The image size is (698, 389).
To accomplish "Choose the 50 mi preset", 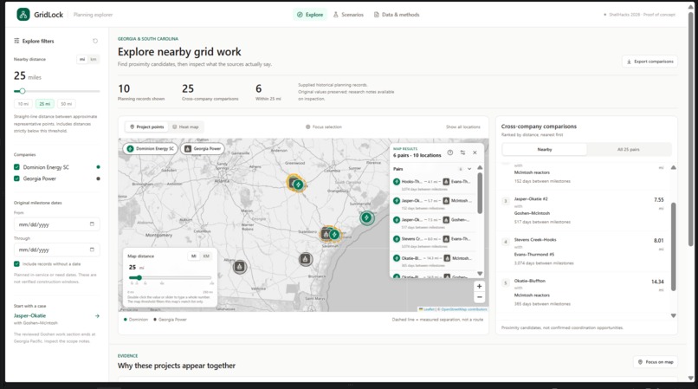I will (x=67, y=104).
